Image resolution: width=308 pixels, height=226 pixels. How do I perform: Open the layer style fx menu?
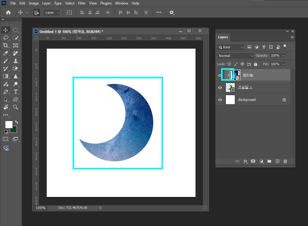[x=245, y=161]
